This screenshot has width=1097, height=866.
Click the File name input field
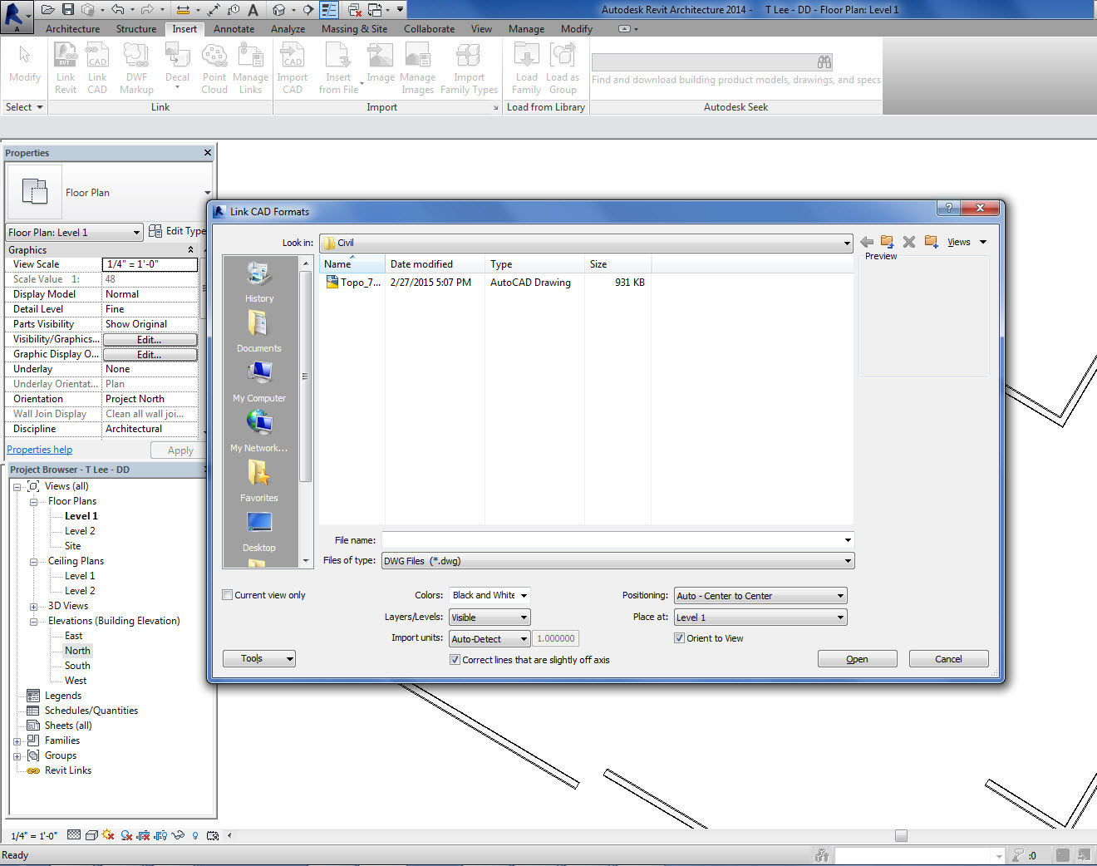point(617,540)
